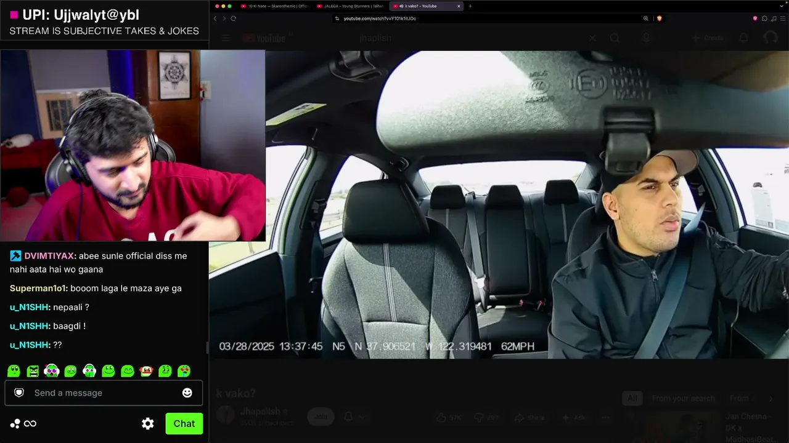Click the green Chat send button
This screenshot has width=789, height=443.
[x=184, y=423]
